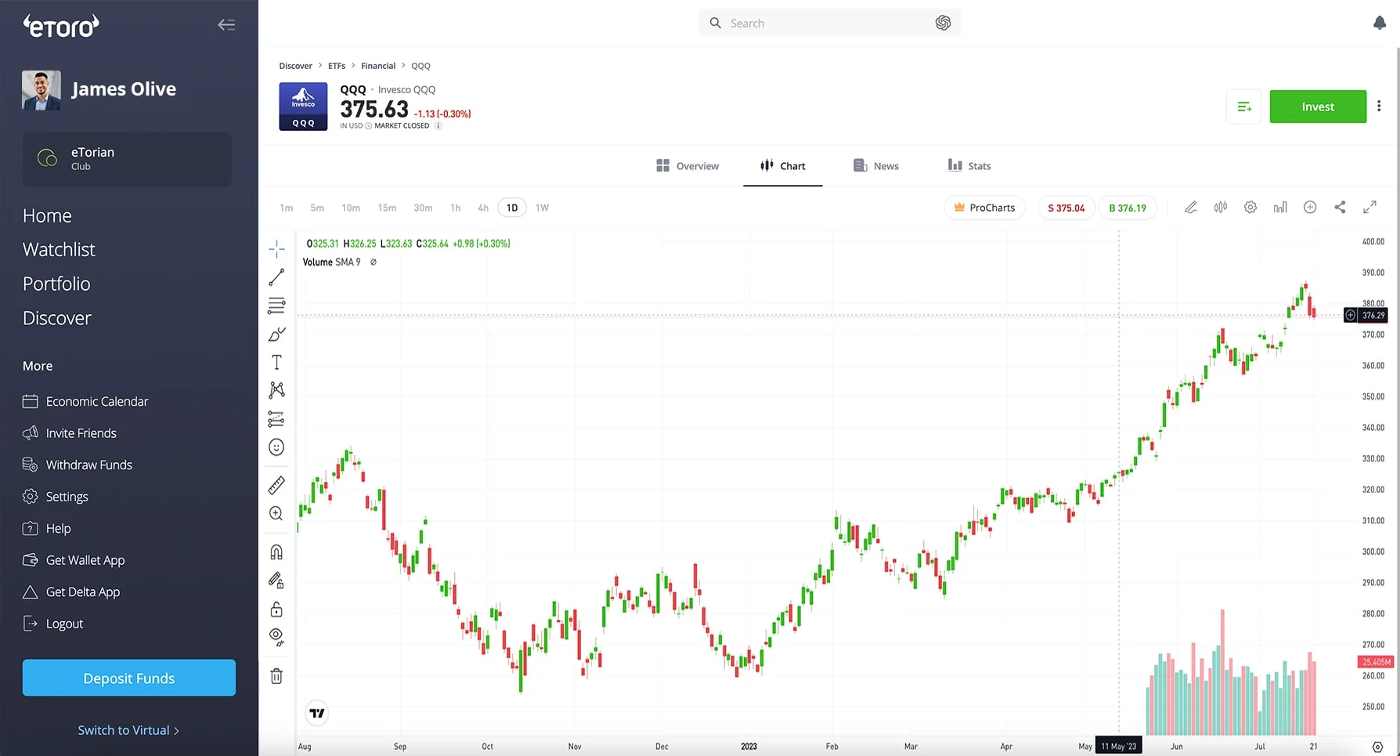Remove all drawings using the trash icon
Viewport: 1400px width, 756px height.
pos(276,676)
